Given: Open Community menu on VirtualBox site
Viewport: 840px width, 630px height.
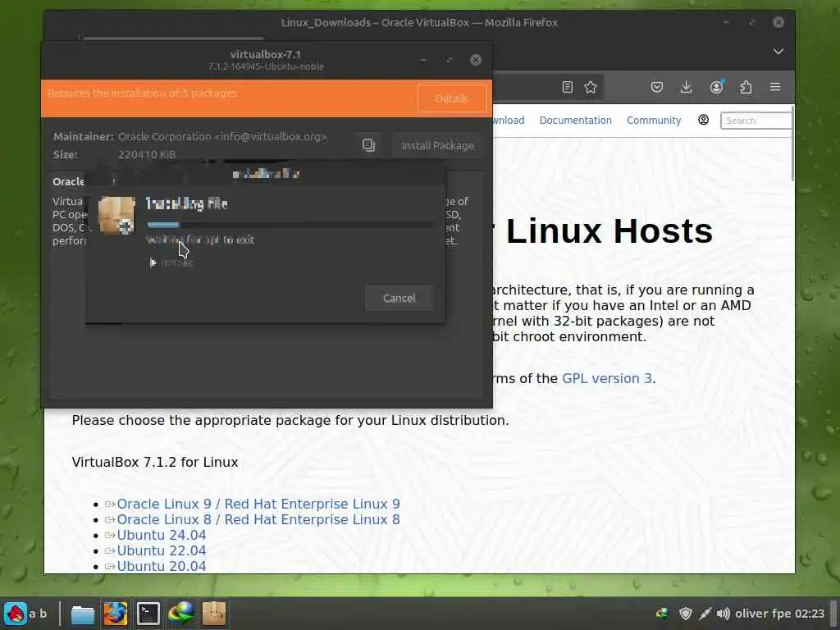Looking at the screenshot, I should tap(654, 120).
